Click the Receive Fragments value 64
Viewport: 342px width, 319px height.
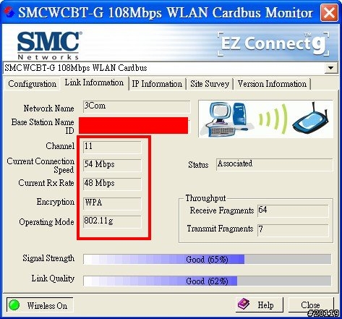pyautogui.click(x=293, y=210)
